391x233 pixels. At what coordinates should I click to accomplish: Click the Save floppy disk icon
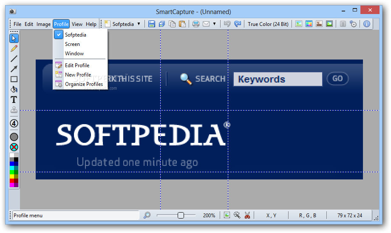click(152, 24)
